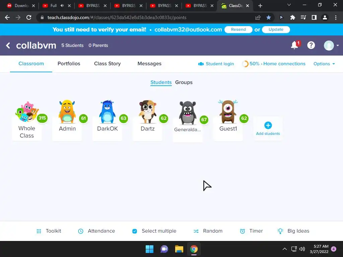This screenshot has width=343, height=257.
Task: Click DarkOK's 63 points badge
Action: (124, 118)
